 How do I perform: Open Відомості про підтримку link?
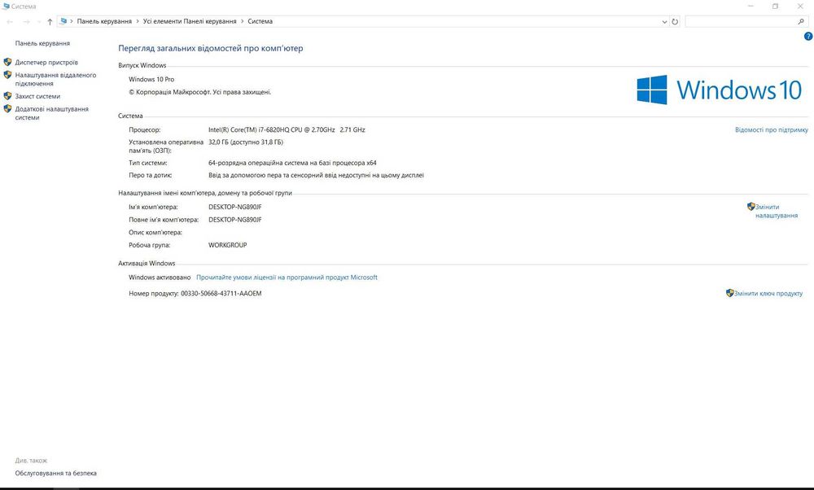click(772, 129)
